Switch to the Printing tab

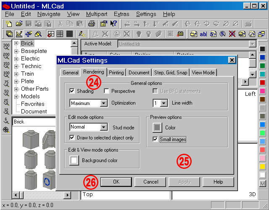click(x=116, y=73)
